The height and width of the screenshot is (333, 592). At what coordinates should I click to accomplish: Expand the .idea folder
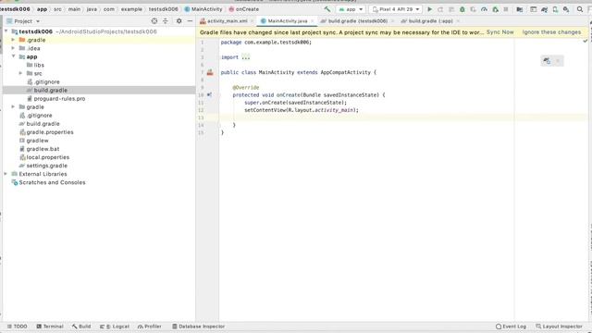[x=13, y=48]
